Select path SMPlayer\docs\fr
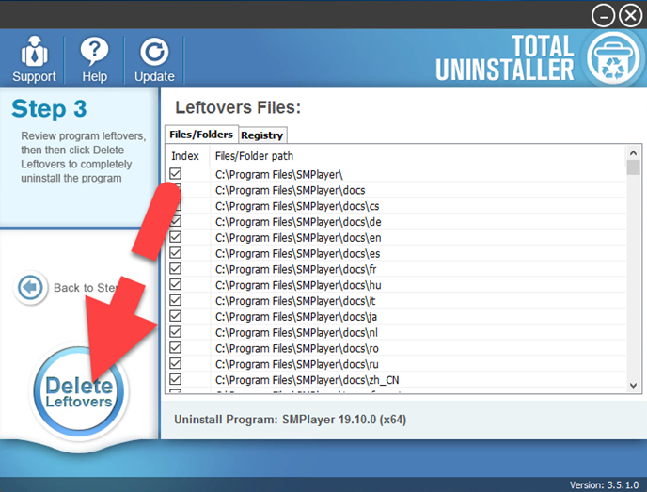Screen dimensions: 647x492 point(296,270)
